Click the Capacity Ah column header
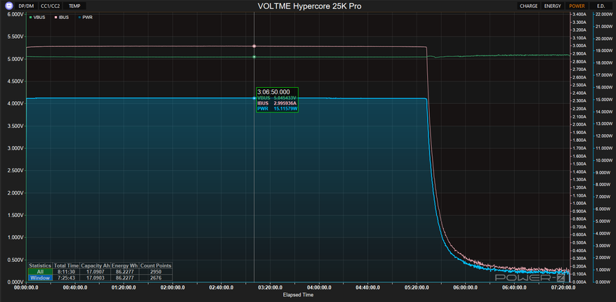The width and height of the screenshot is (616, 302). pos(96,266)
